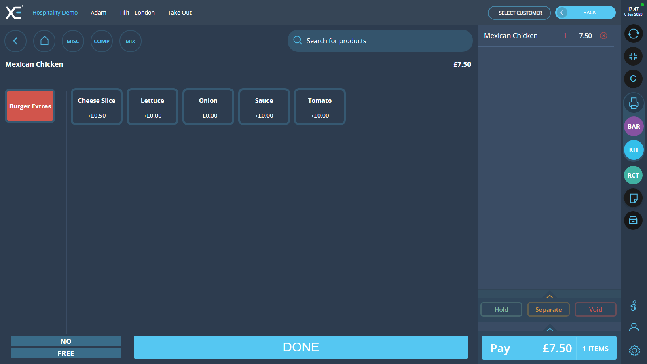
Task: Remove Mexican Chicken from order
Action: (x=603, y=36)
